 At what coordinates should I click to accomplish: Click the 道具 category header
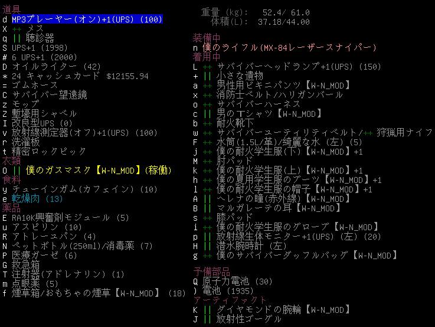11,9
